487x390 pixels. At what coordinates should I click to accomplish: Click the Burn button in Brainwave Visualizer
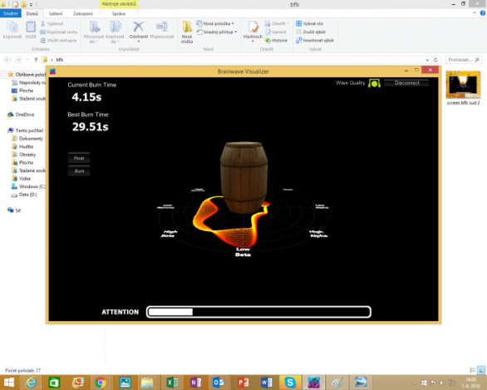(79, 171)
